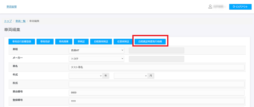Go to トップ in breadcrumb
Image resolution: width=254 pixels, height=107 pixels.
pos(8,21)
